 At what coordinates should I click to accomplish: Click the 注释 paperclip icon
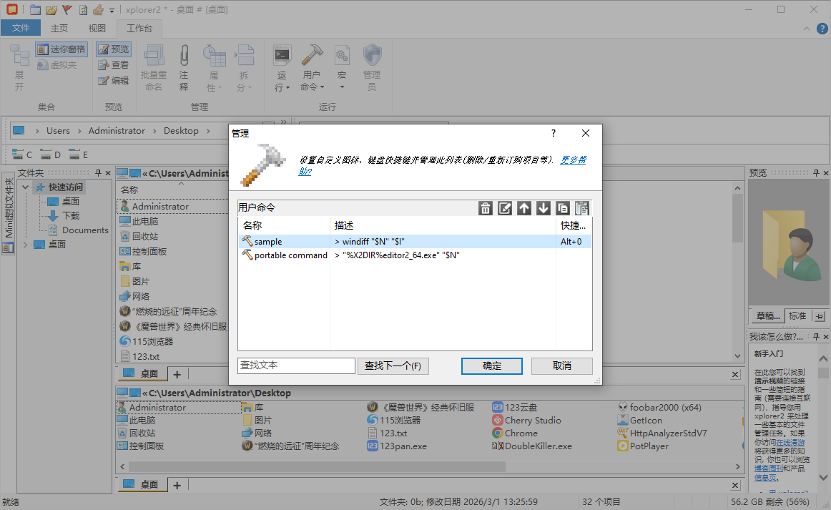(184, 64)
